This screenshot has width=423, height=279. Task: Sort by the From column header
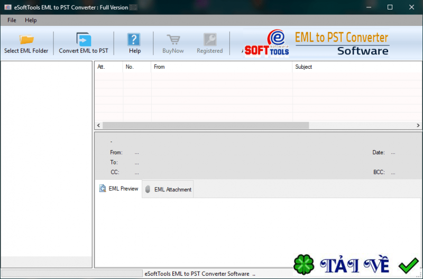pyautogui.click(x=222, y=67)
